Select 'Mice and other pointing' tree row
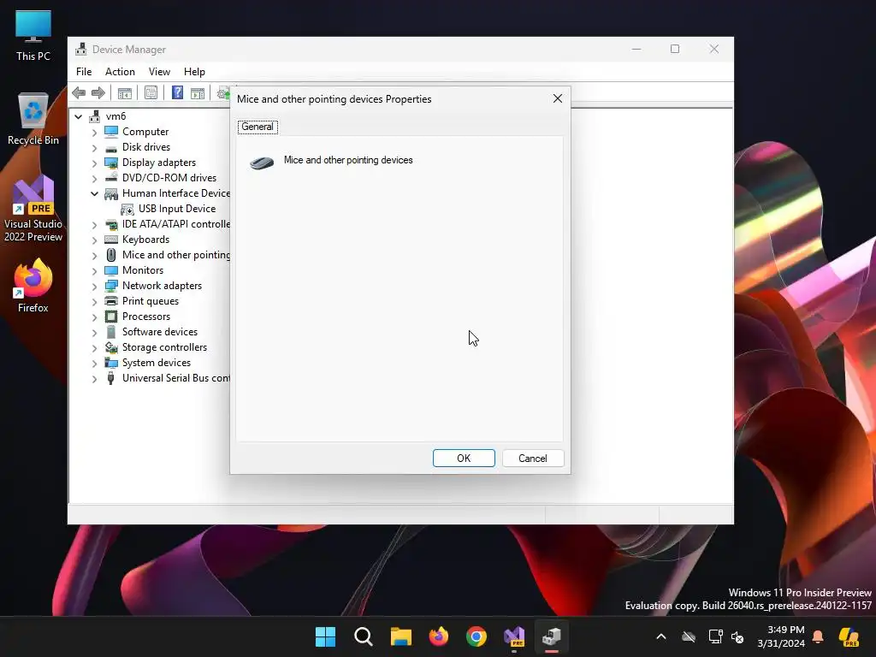Image resolution: width=876 pixels, height=657 pixels. [x=176, y=255]
